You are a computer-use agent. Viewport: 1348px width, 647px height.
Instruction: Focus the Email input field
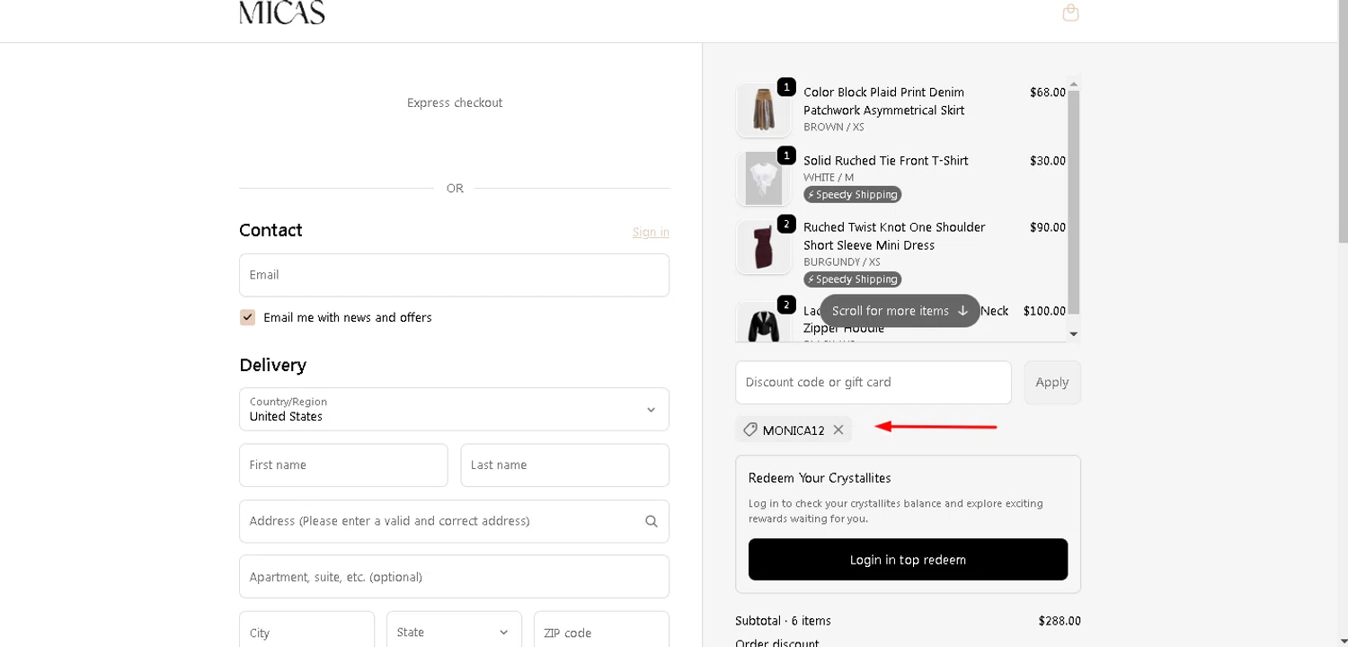coord(454,275)
